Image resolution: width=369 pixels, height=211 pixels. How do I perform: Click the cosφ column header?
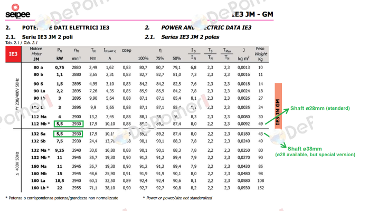point(127,50)
